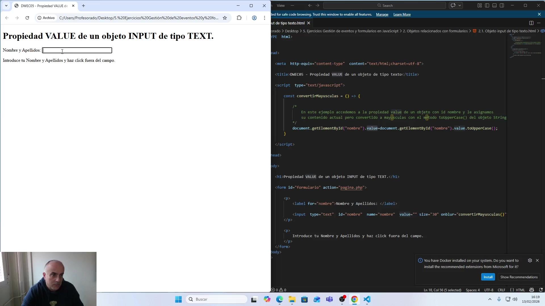Click 'Ln 18, Col 56' status item
This screenshot has width=545, height=306.
tap(442, 290)
